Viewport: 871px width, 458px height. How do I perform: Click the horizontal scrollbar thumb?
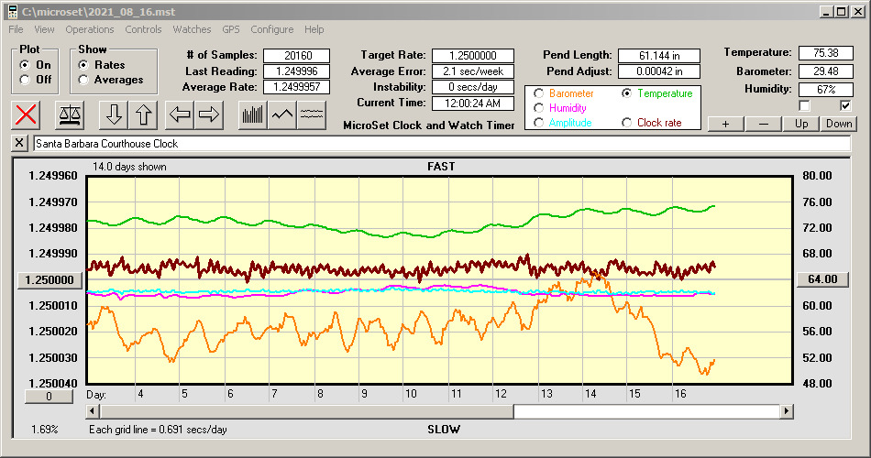[x=306, y=411]
